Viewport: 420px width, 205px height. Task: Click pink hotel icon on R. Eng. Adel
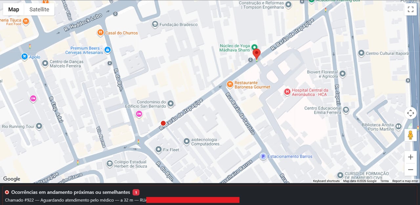[x=33, y=98]
